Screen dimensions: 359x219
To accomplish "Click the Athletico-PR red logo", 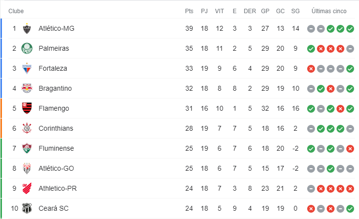I will (27, 188).
